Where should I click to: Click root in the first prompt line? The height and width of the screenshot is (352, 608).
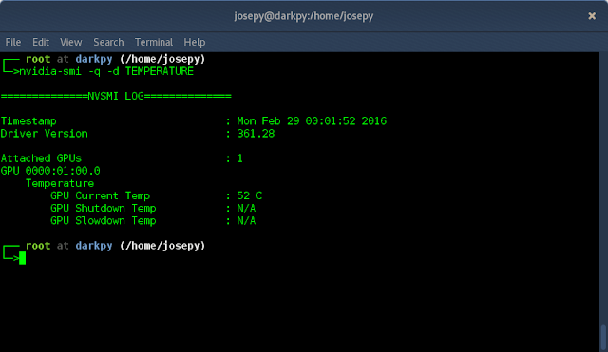tap(38, 59)
